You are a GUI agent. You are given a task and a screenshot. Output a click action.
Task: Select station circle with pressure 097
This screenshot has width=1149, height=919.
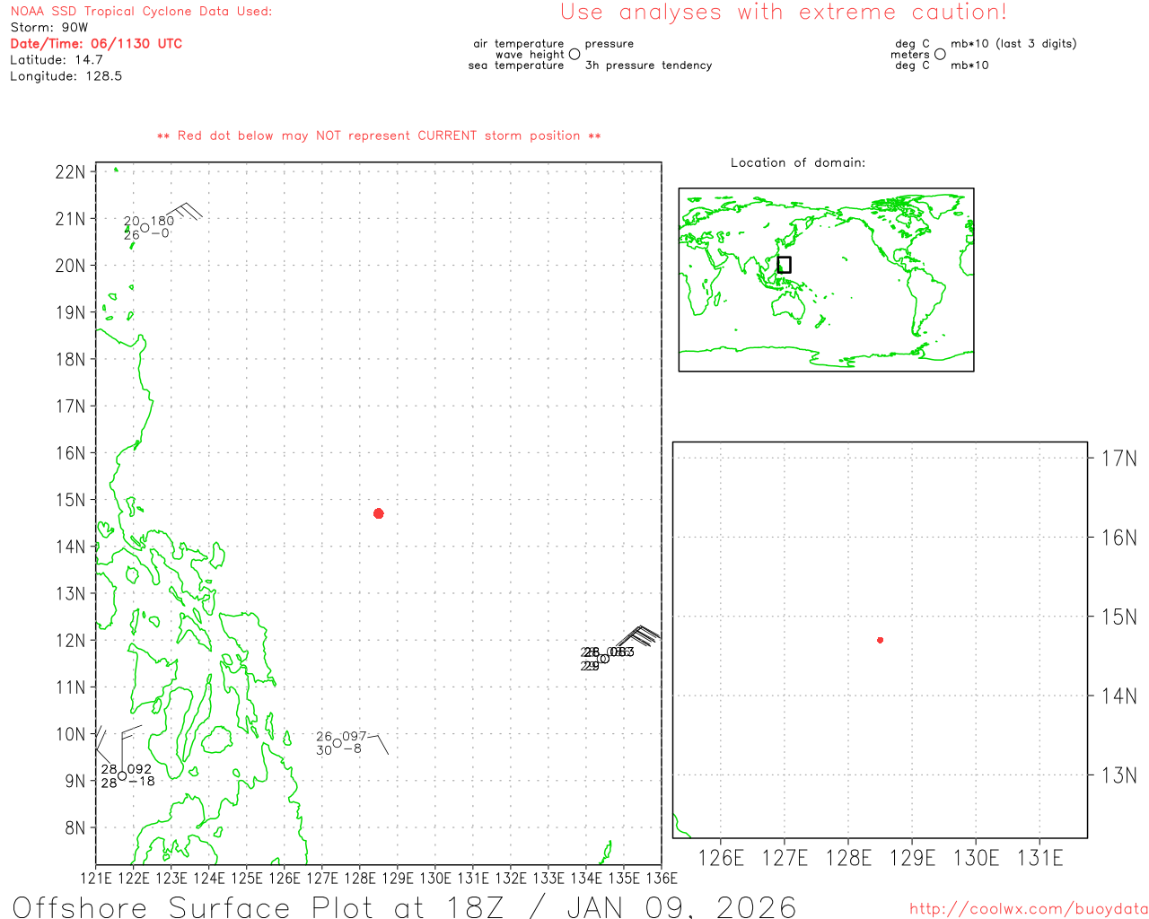pyautogui.click(x=338, y=743)
